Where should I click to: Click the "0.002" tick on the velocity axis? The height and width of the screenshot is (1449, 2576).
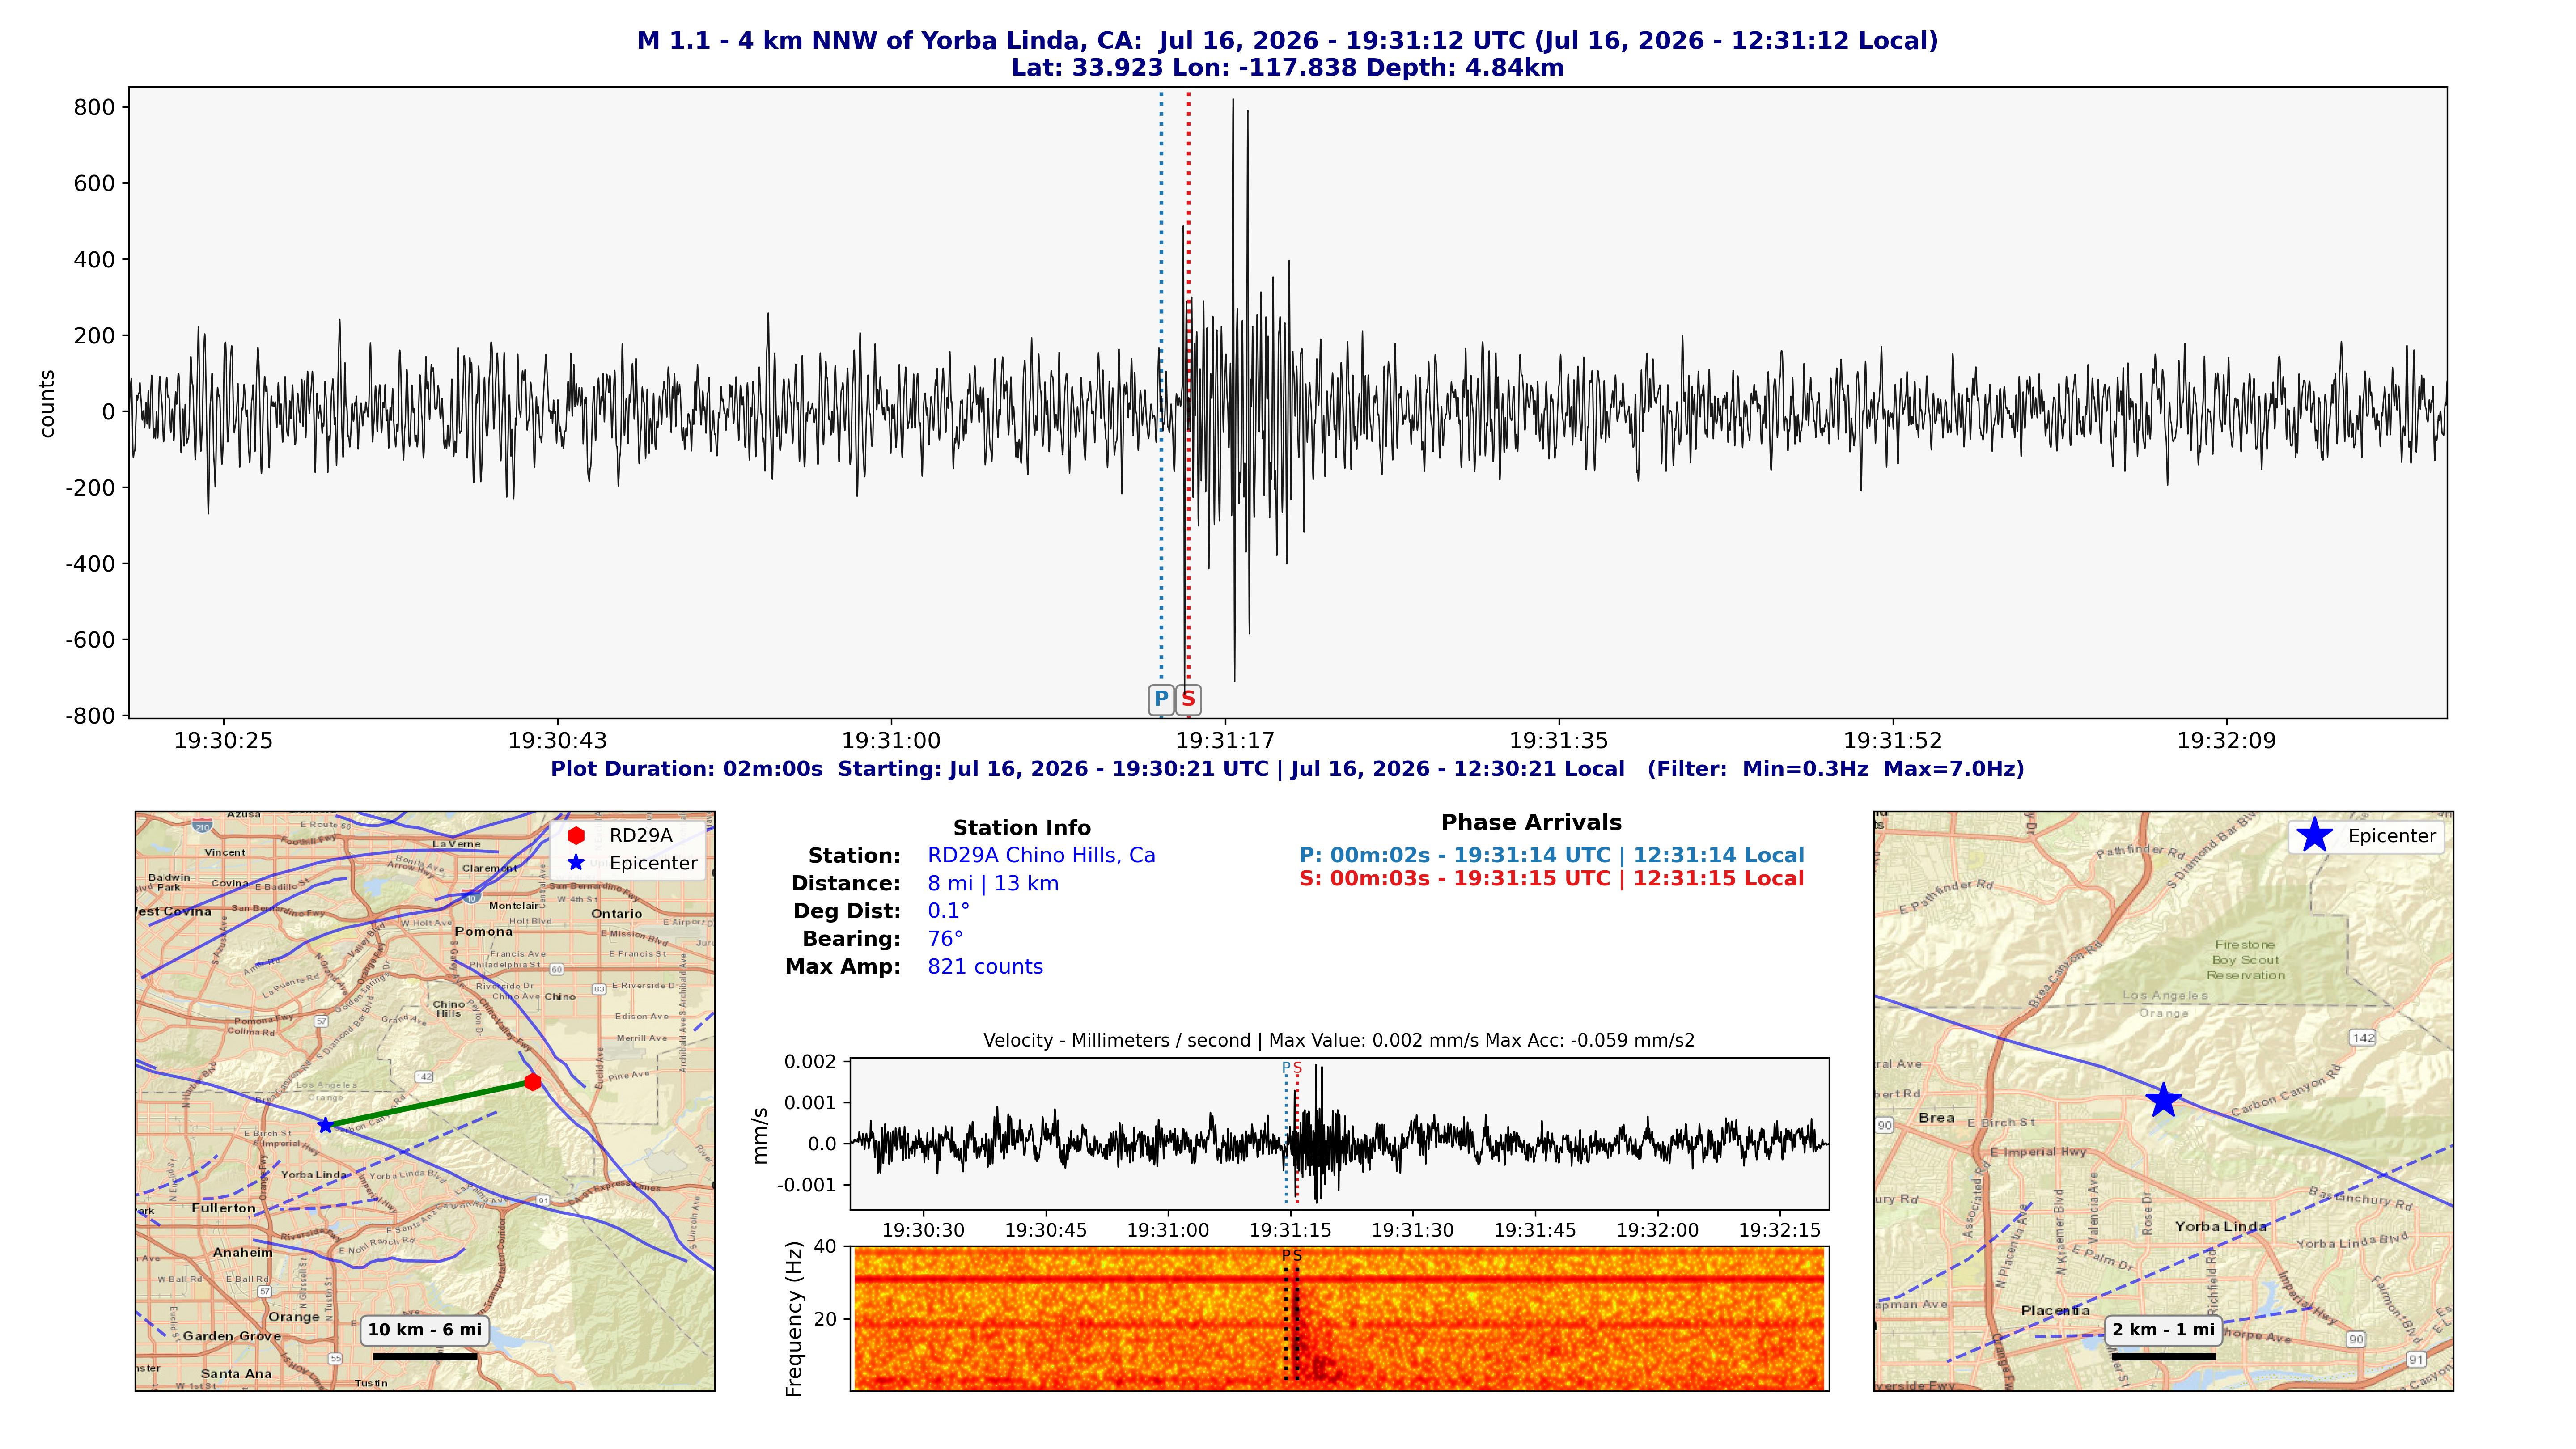click(x=810, y=1062)
